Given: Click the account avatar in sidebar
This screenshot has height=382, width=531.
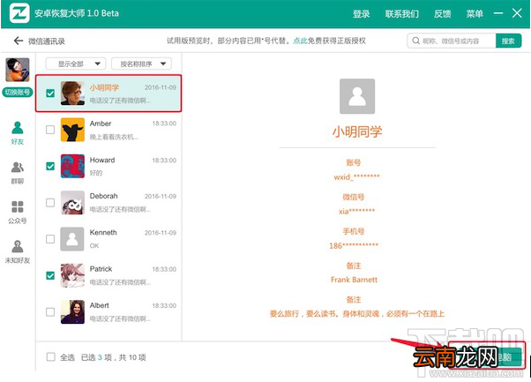Looking at the screenshot, I should pos(18,70).
